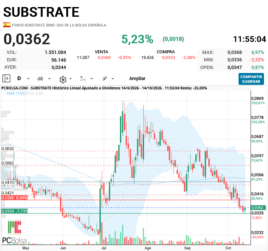Click the 0,0232 axis price label
The image size is (268, 251).
[257, 233]
